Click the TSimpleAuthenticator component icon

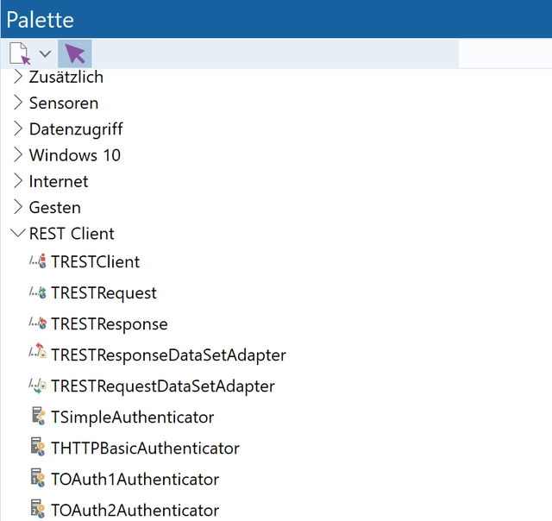[x=37, y=417]
